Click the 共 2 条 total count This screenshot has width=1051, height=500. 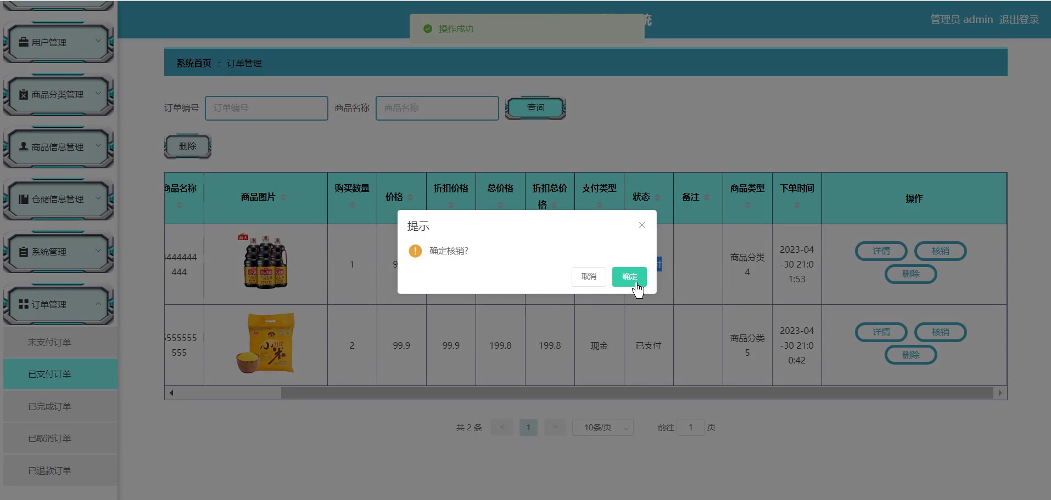[469, 427]
